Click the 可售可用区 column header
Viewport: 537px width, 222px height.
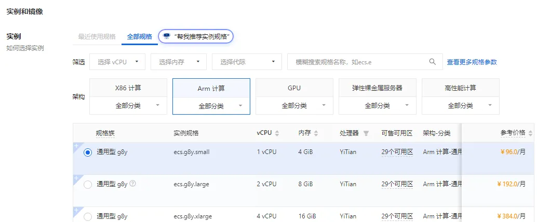point(397,133)
